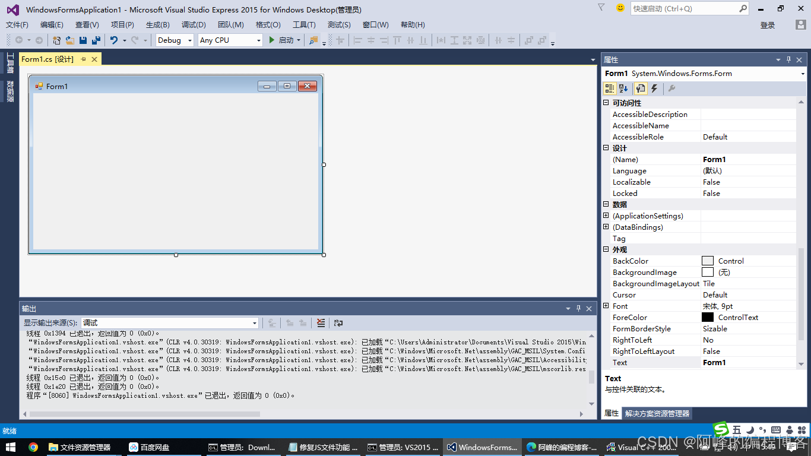Click the feedback smiley face icon
The width and height of the screenshot is (811, 456).
[620, 8]
